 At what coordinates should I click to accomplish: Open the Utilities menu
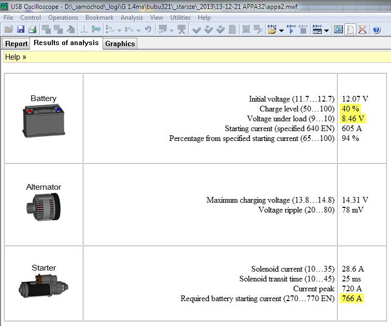point(181,18)
